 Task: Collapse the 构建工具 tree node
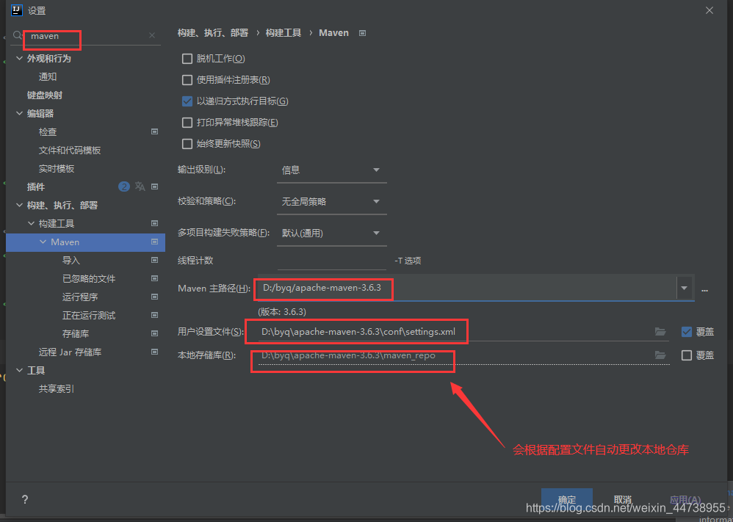(x=31, y=223)
